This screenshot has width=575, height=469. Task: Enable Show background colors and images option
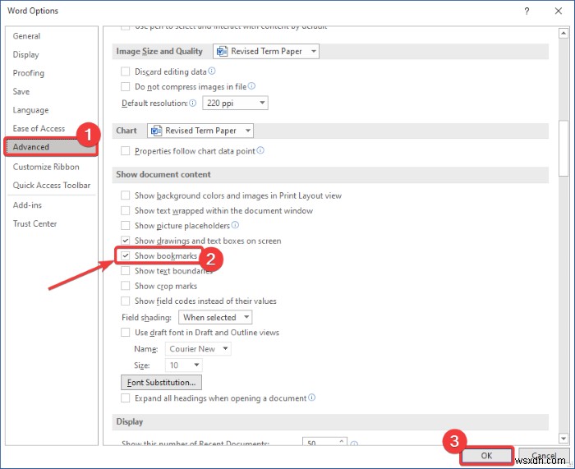click(126, 195)
